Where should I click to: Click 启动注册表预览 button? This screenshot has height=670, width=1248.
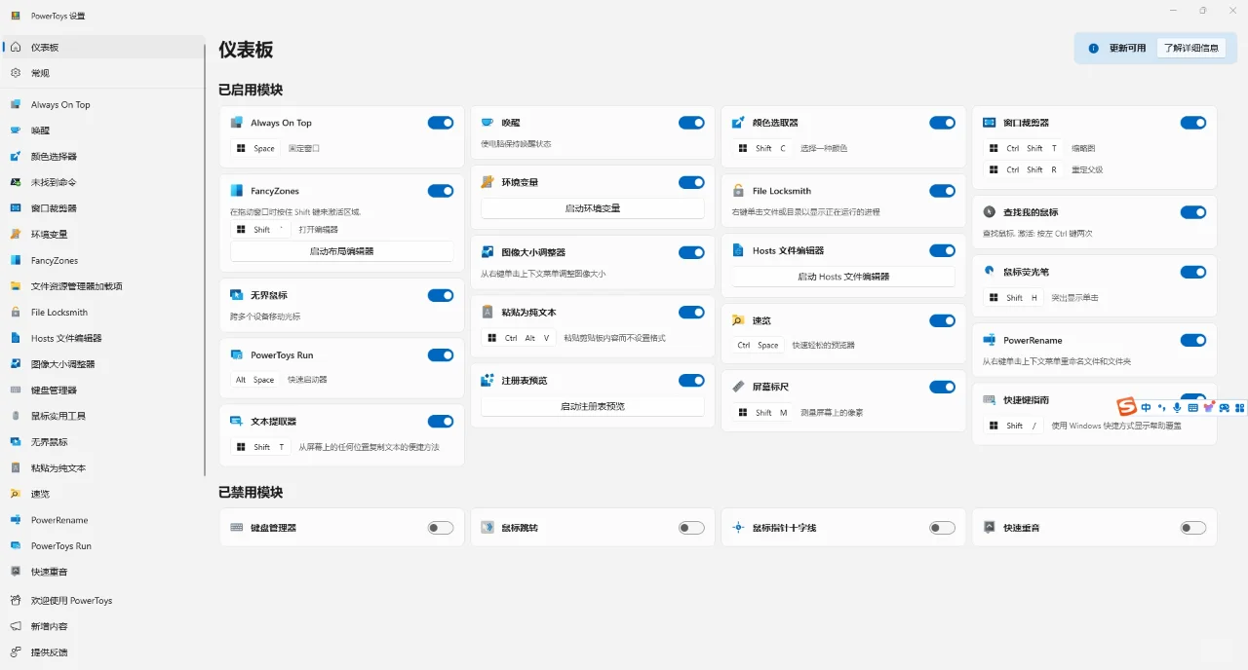pos(593,406)
